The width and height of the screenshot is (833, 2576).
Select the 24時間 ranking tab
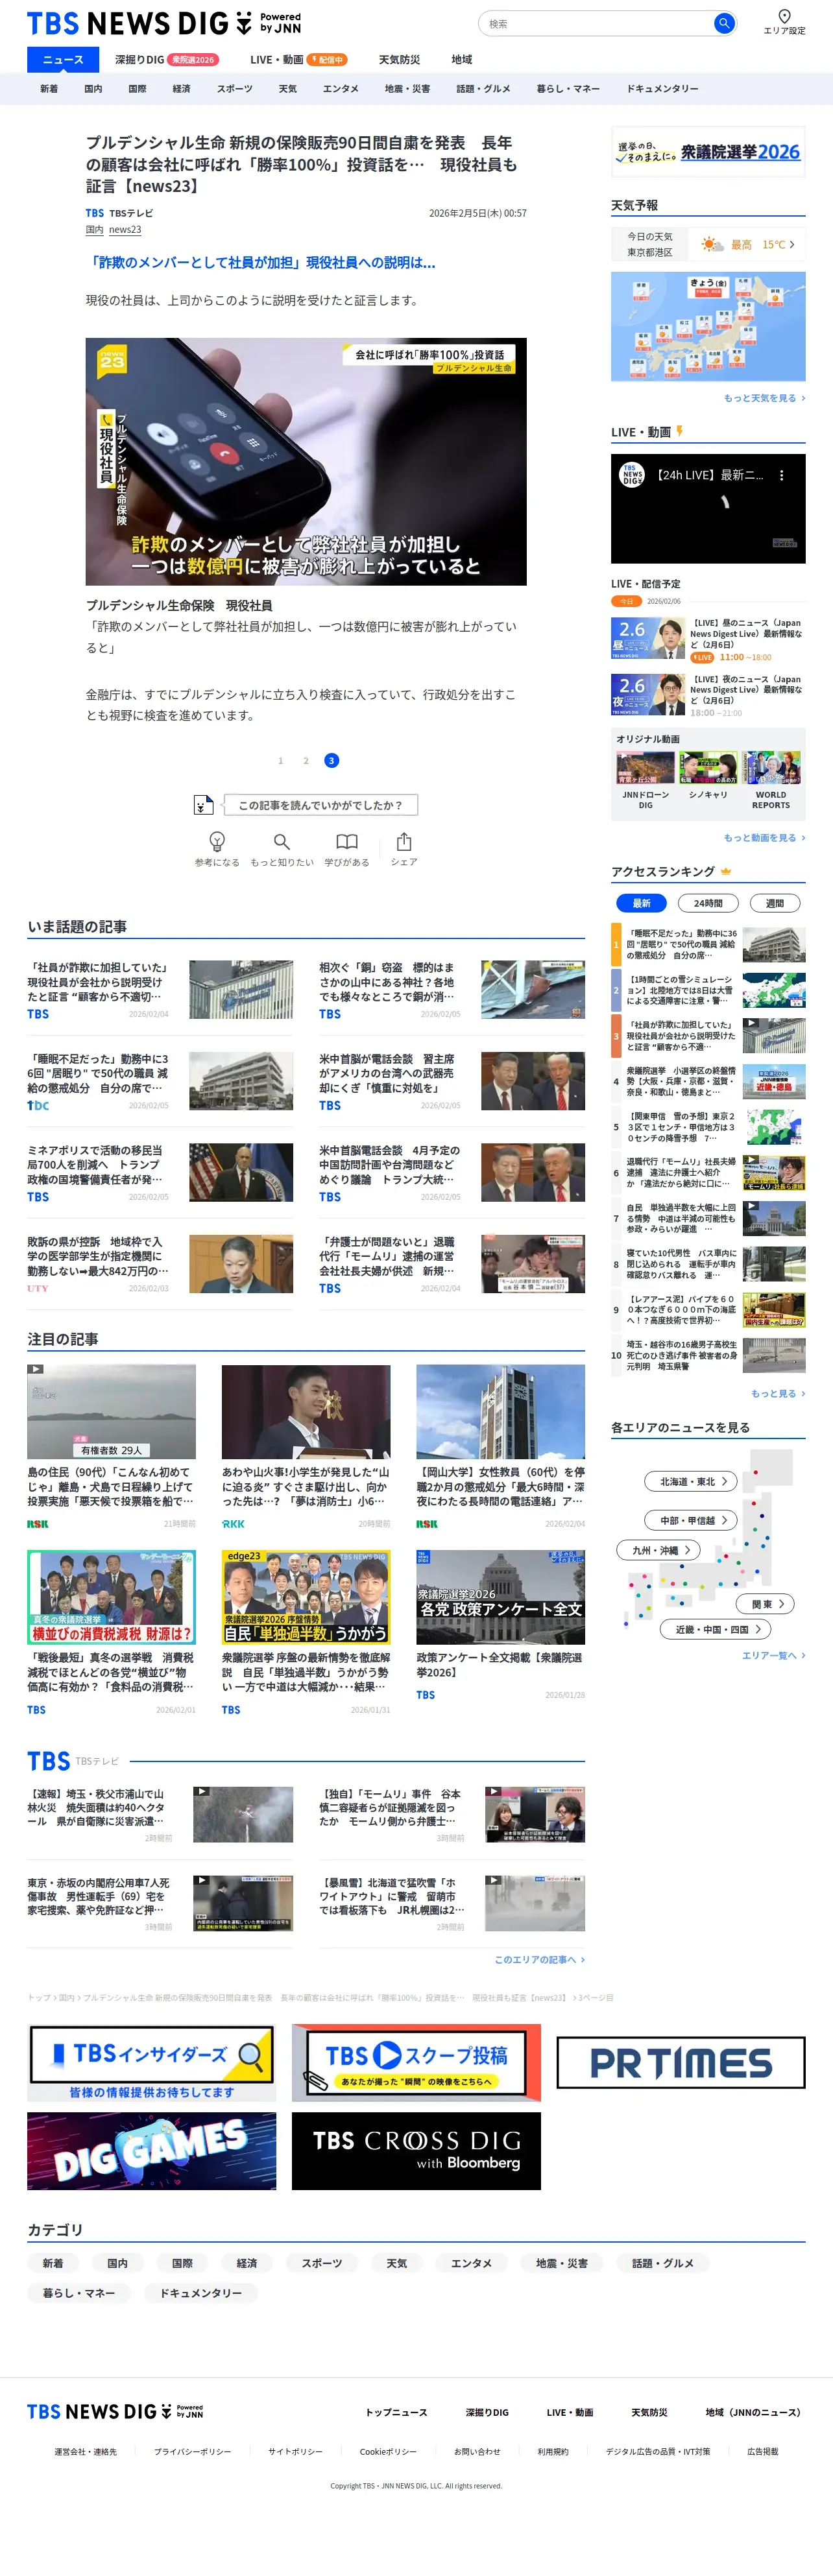click(708, 903)
